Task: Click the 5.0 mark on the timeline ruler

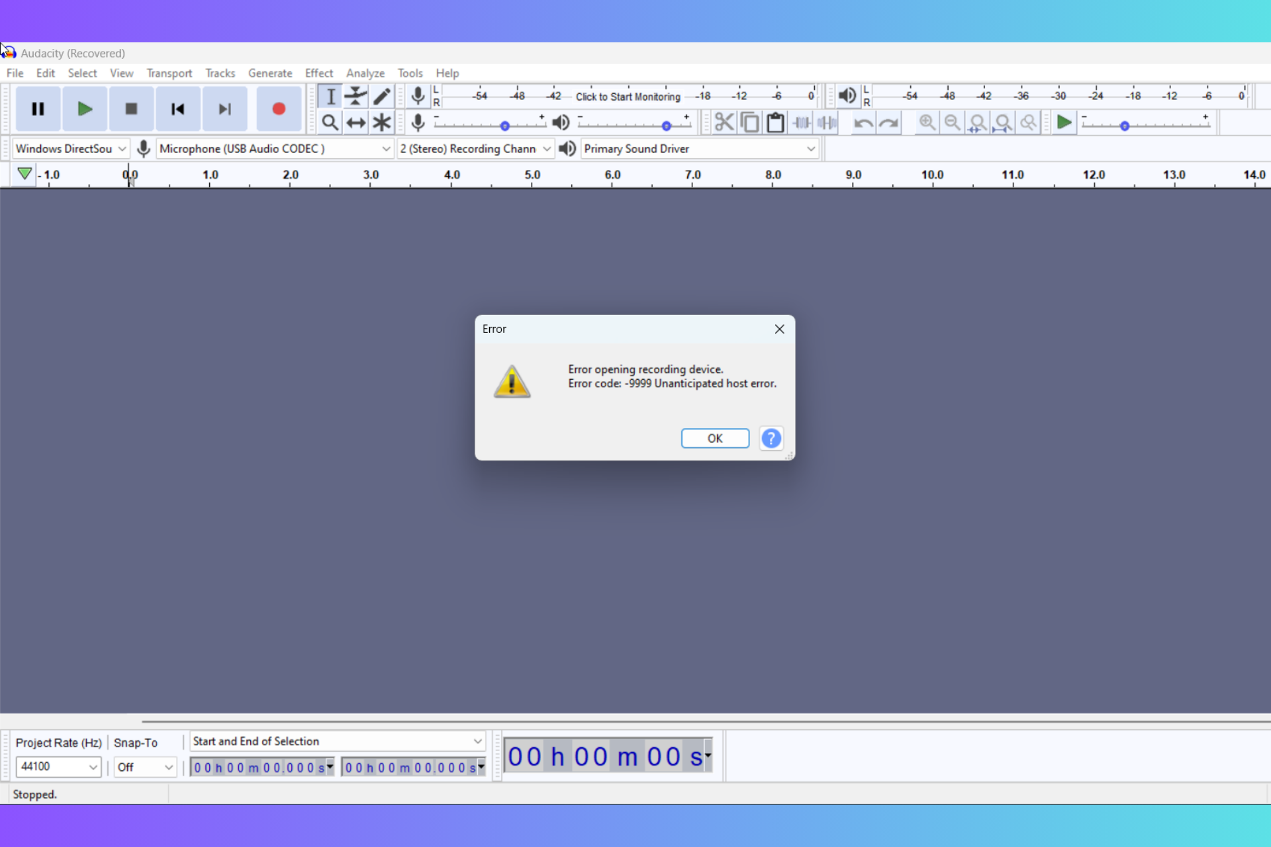Action: [x=532, y=175]
